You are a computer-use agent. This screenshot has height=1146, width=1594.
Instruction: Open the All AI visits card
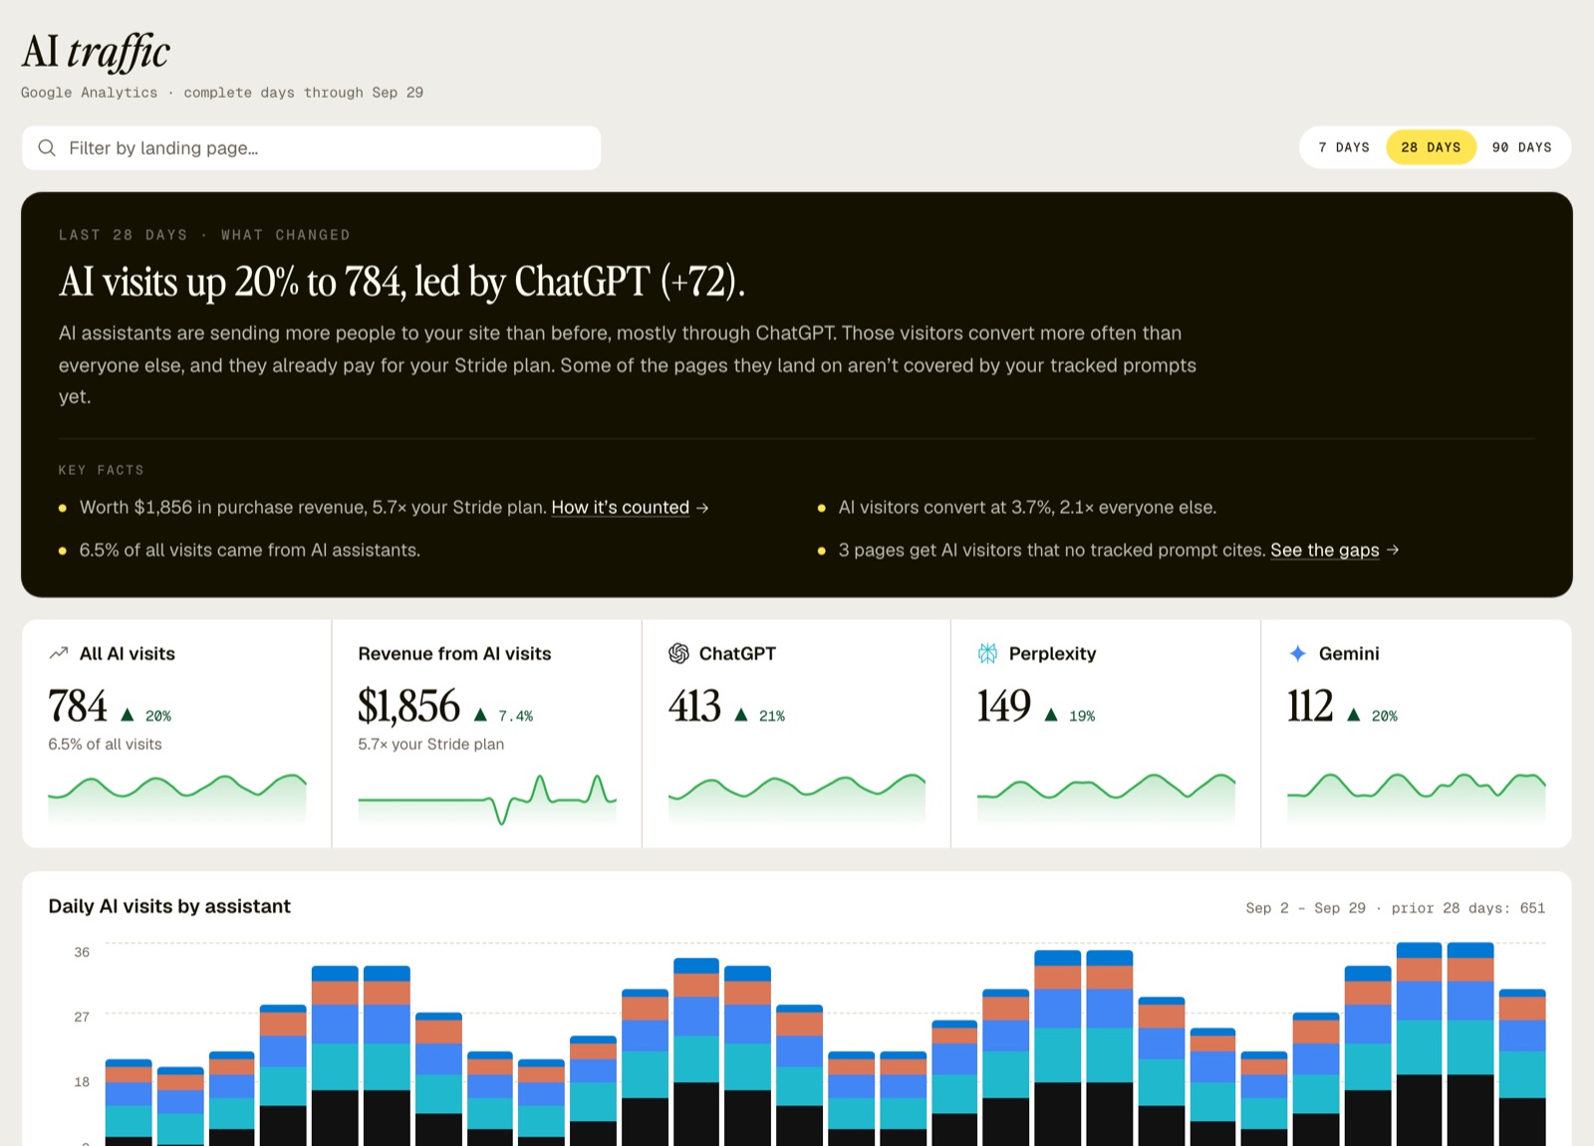coord(176,734)
